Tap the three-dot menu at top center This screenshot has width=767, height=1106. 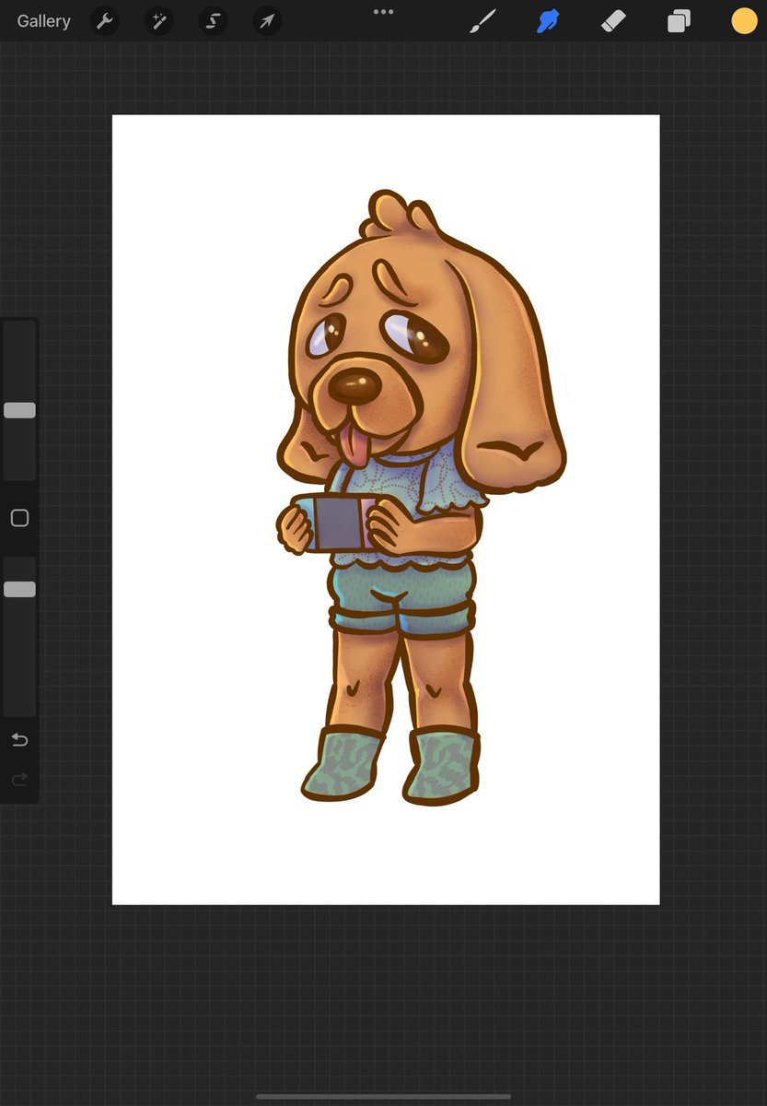(x=383, y=12)
